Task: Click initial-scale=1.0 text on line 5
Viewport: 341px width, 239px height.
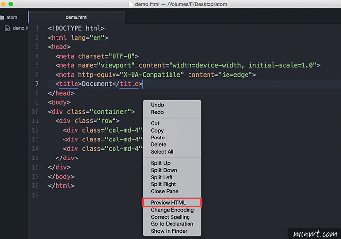Action: pyautogui.click(x=281, y=65)
